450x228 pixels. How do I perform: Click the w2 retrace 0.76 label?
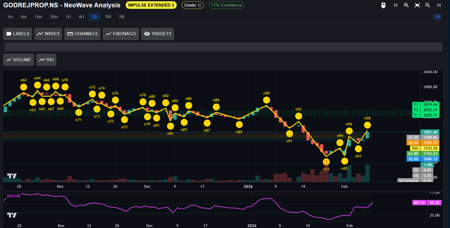(415, 181)
